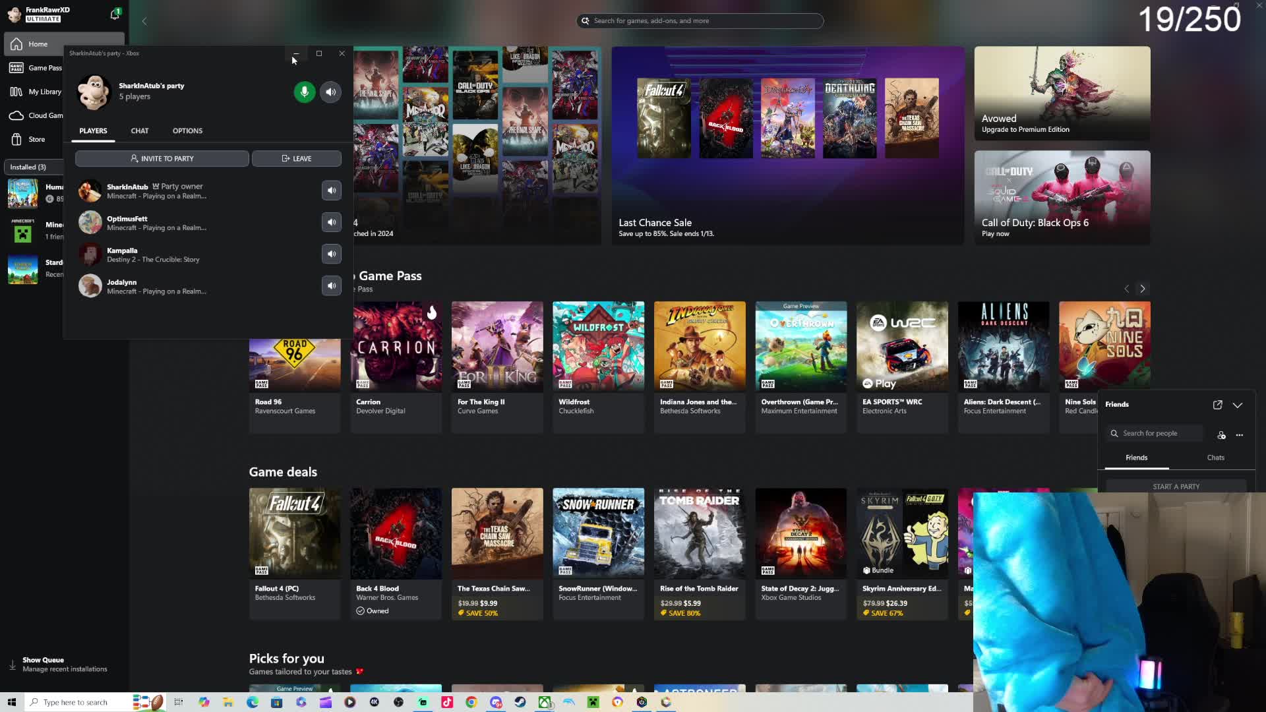Switch to the PLAYERS tab

[x=93, y=131]
